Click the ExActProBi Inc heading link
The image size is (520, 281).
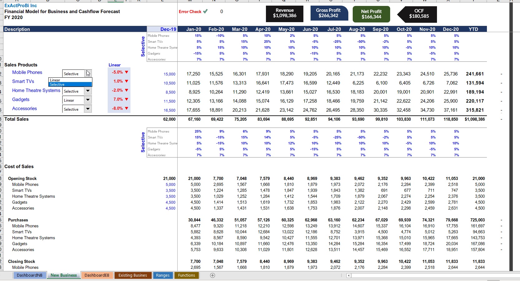[x=20, y=5]
